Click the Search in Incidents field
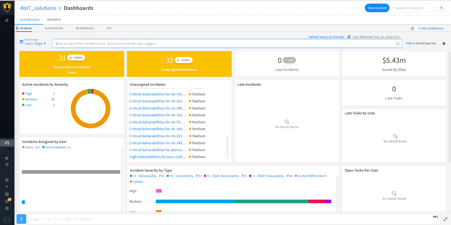This screenshot has height=225, width=451. click(x=413, y=8)
